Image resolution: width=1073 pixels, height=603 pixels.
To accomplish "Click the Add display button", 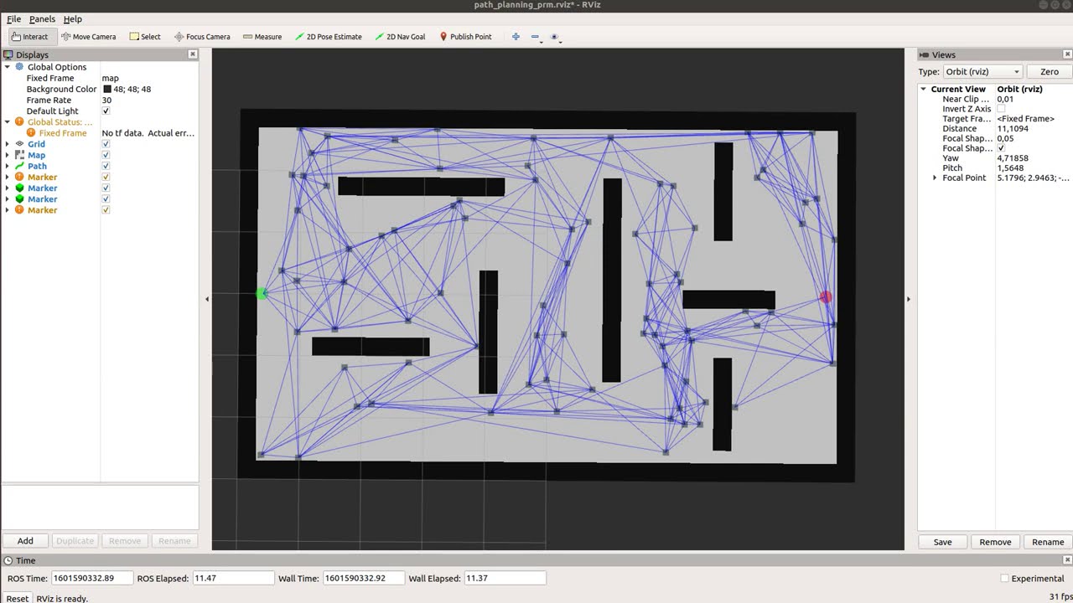I will [25, 541].
